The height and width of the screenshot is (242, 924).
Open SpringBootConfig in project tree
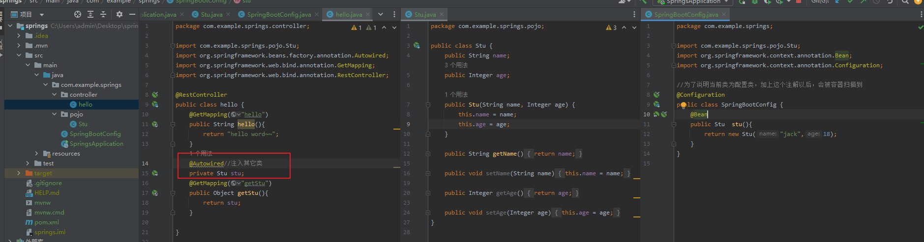[91, 134]
